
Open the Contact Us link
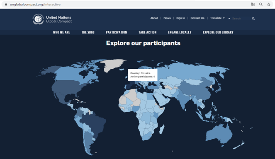pos(197,18)
